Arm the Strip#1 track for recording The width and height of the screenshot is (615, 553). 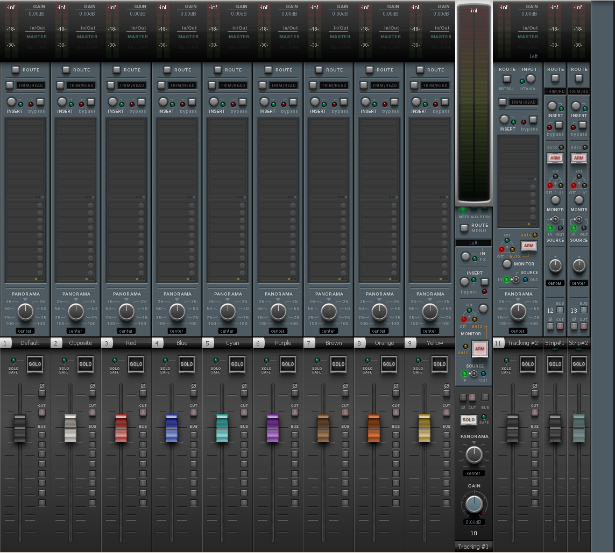tap(555, 158)
